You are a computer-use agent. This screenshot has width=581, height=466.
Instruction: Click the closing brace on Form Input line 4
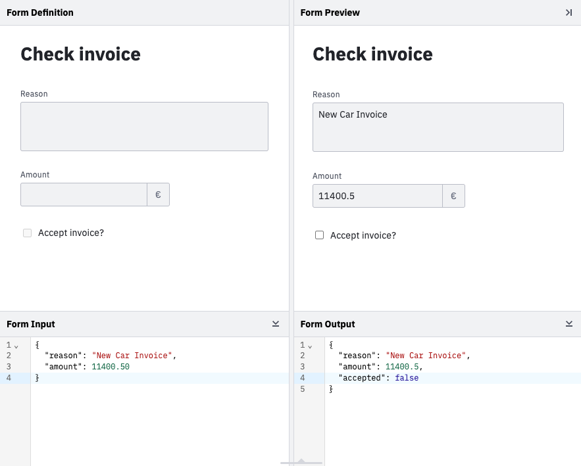pyautogui.click(x=37, y=377)
